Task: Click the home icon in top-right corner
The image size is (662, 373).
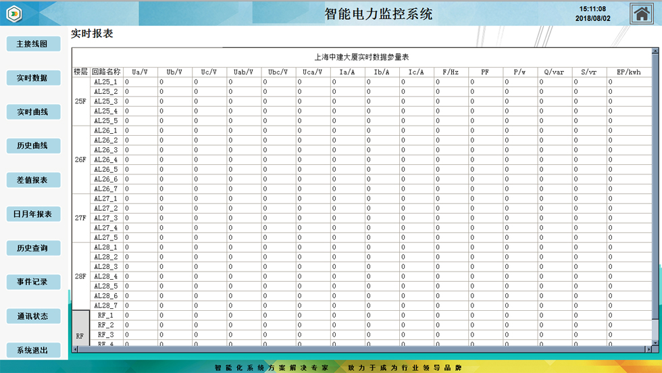Action: click(x=641, y=14)
